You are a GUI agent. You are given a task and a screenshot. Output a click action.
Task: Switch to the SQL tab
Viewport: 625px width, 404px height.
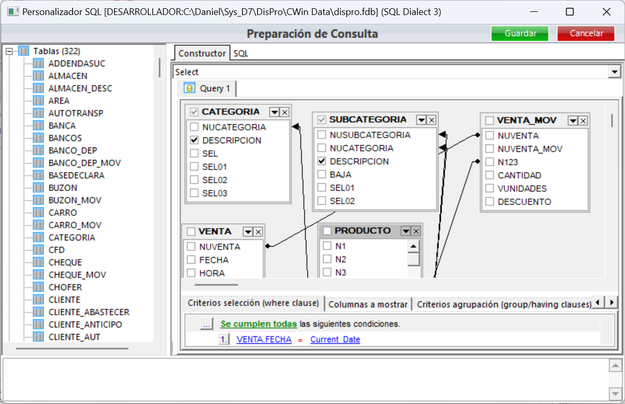coord(240,52)
